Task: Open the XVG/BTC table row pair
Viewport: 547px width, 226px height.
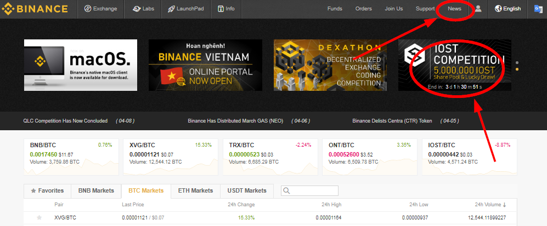Action: 65,218
